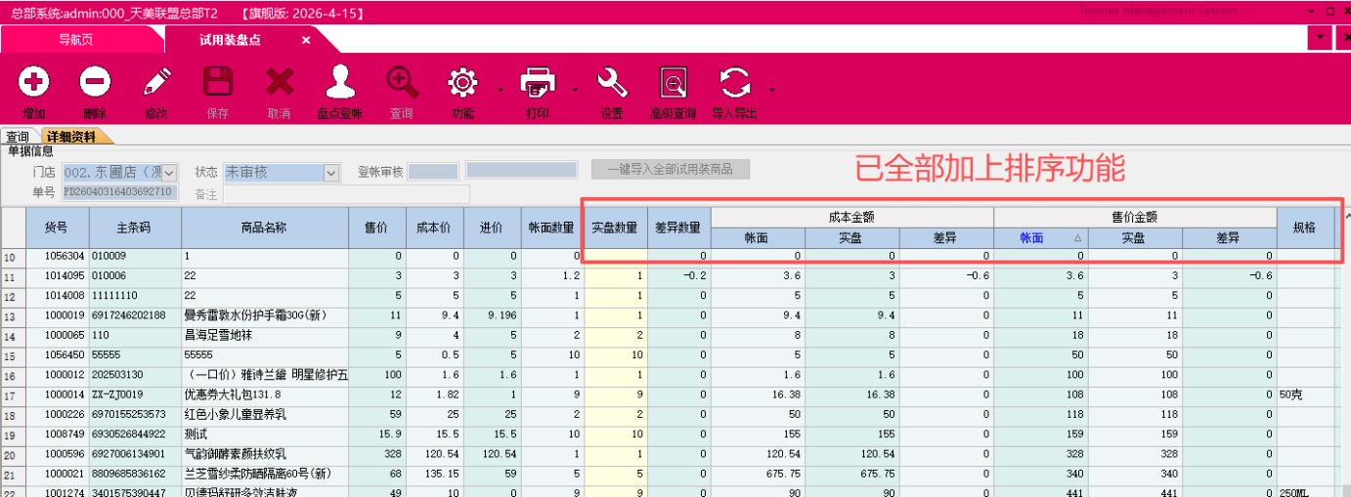1351x497 pixels.
Task: Switch to the 导航页 tab
Action: [x=76, y=40]
